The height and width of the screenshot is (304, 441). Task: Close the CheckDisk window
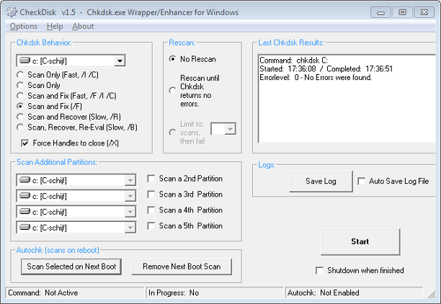click(x=424, y=12)
